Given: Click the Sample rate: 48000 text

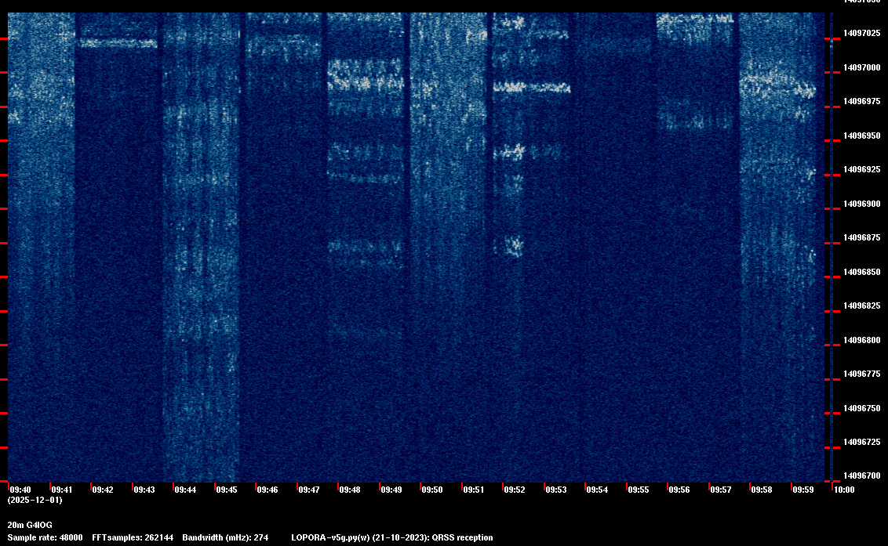Looking at the screenshot, I should tap(45, 537).
